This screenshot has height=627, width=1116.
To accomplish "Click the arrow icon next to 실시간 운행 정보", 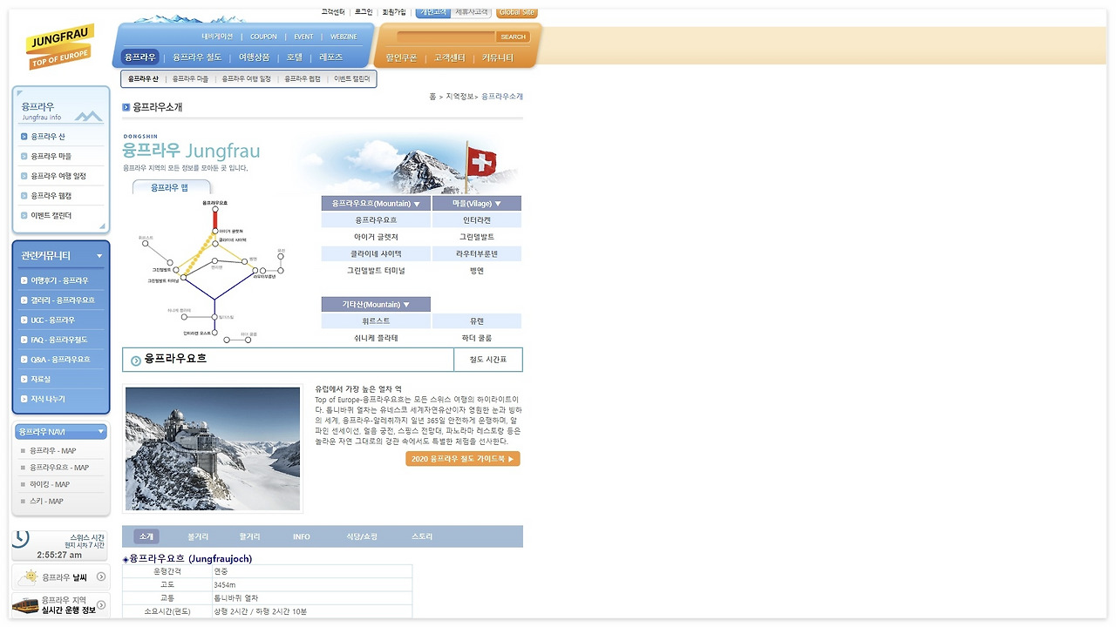I will click(x=102, y=604).
